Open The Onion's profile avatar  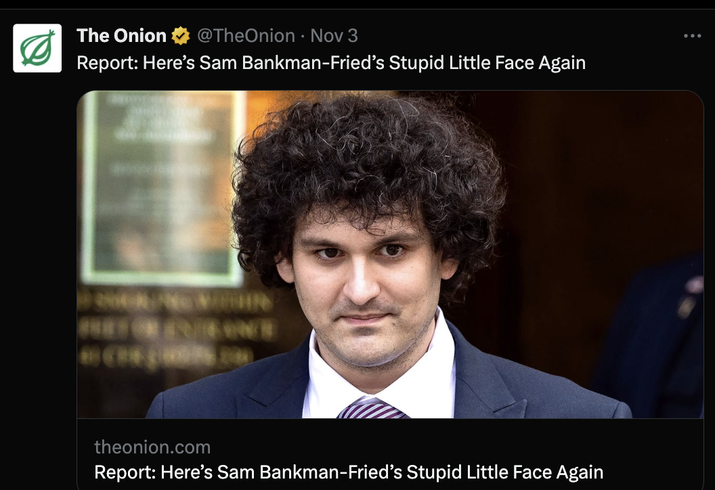37,48
